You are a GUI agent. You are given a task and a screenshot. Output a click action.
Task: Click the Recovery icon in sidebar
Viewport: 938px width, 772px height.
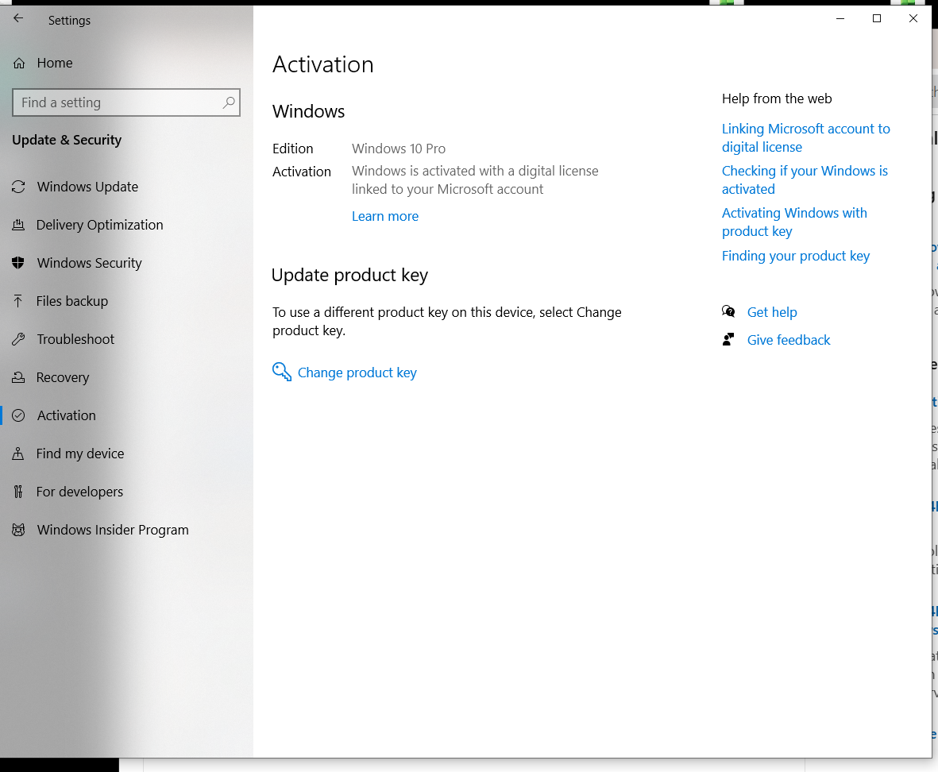[18, 377]
